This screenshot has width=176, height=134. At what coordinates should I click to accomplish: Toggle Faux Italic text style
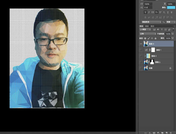(149, 12)
